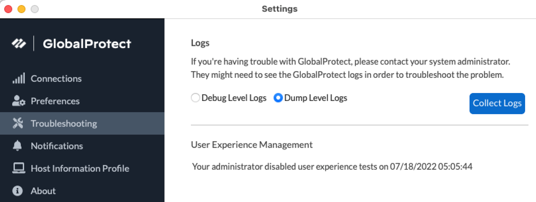Click the Notifications bell icon
Image resolution: width=536 pixels, height=202 pixels.
[18, 146]
